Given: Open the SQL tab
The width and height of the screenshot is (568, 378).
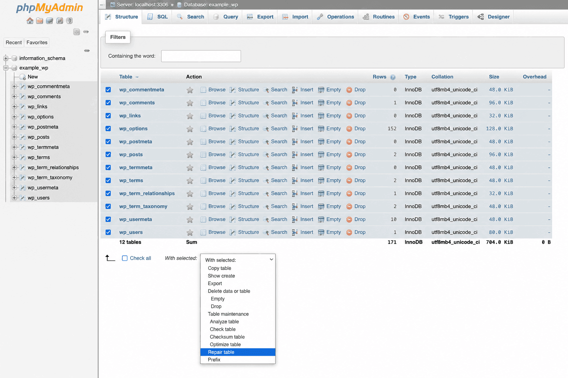Looking at the screenshot, I should click(x=157, y=17).
